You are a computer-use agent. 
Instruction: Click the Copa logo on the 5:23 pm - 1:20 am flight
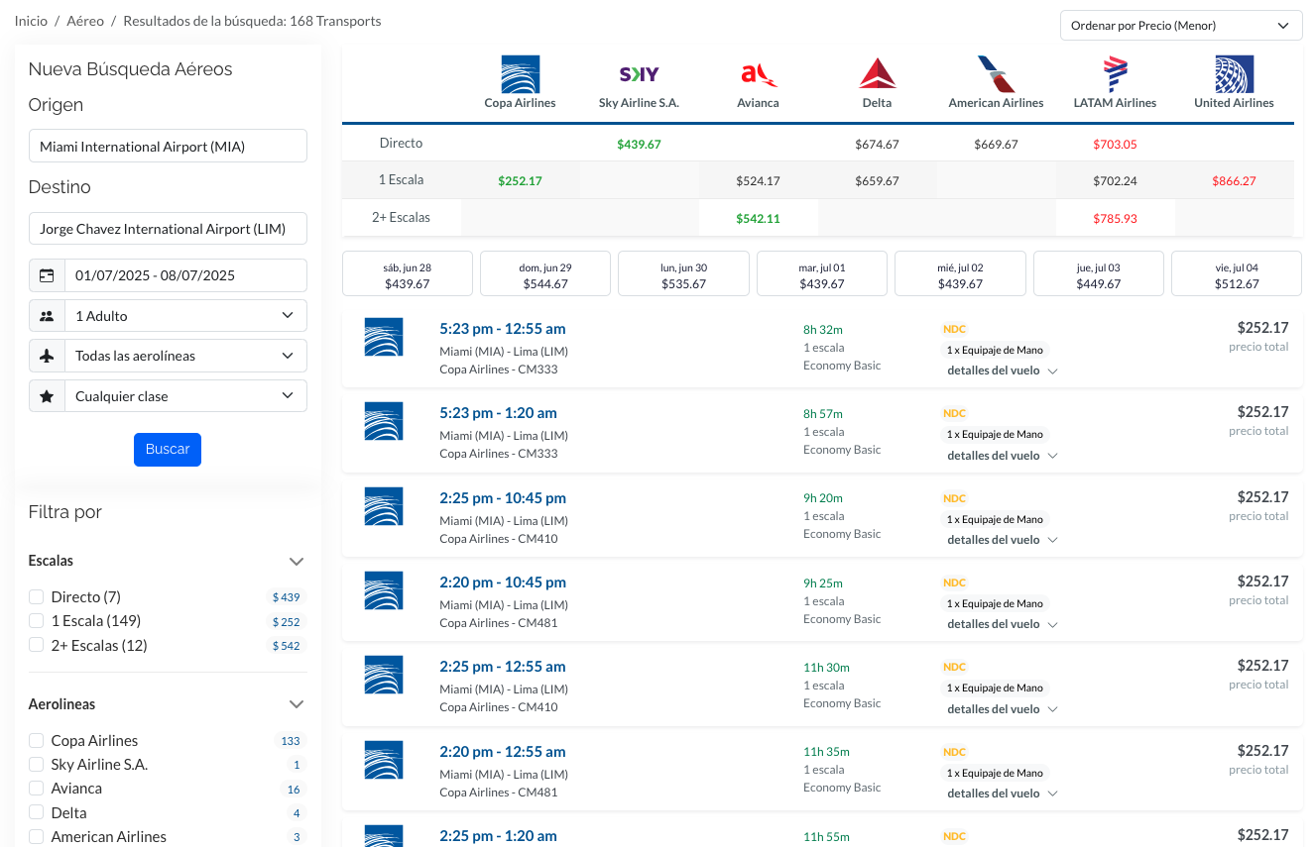[x=384, y=421]
